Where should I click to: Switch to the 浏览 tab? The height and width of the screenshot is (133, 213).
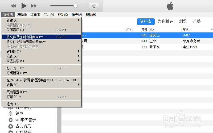183,22
